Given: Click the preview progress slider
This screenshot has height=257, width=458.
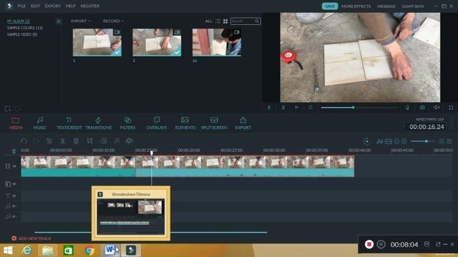Looking at the screenshot, I should [x=359, y=108].
